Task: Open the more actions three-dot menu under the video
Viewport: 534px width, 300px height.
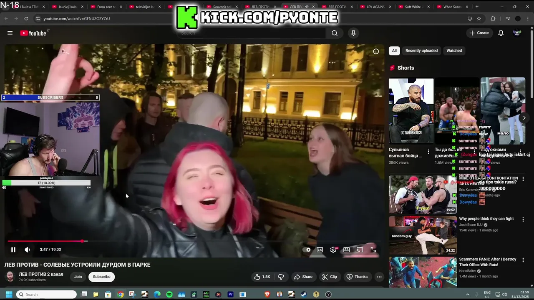Action: click(x=379, y=277)
